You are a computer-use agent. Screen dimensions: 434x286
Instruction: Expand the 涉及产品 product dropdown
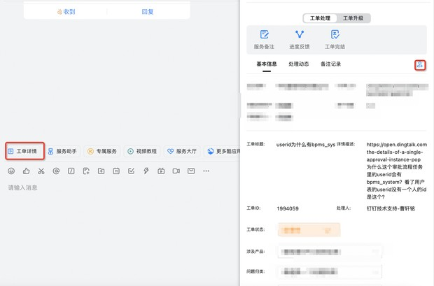[330, 252]
